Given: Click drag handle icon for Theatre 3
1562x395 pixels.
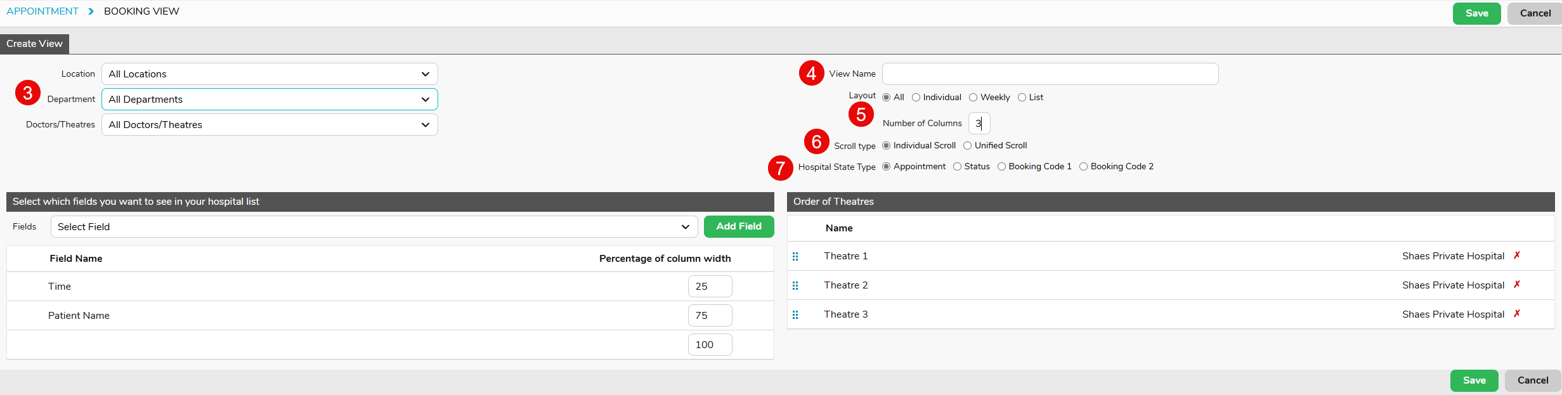Looking at the screenshot, I should coord(795,314).
